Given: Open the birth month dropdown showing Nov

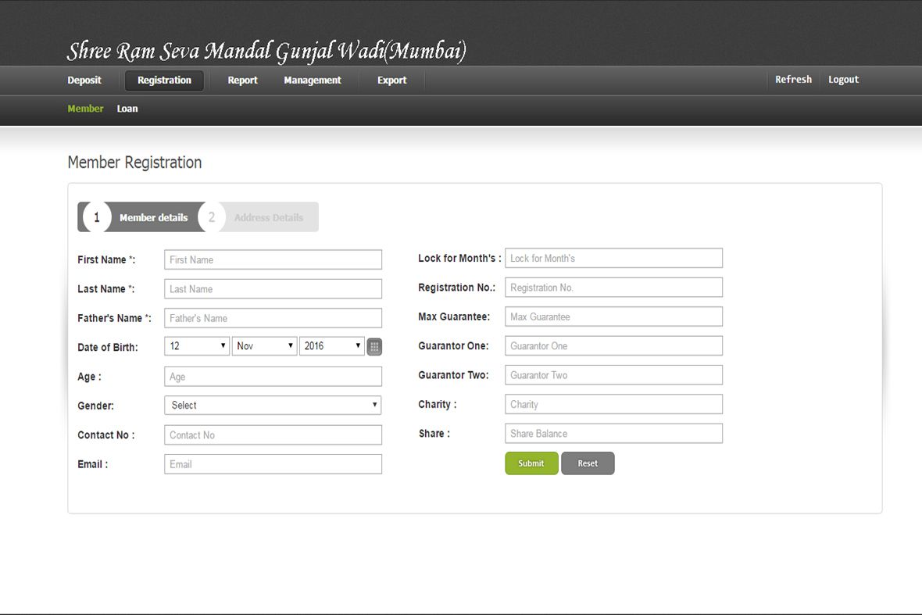Looking at the screenshot, I should click(264, 346).
